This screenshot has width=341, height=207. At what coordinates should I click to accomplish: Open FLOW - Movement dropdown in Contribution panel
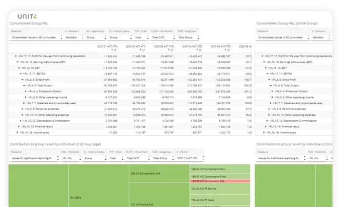coord(137,158)
